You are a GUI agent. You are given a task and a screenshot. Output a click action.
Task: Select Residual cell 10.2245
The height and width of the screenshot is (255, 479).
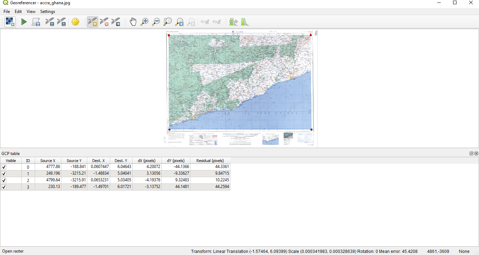(210, 180)
